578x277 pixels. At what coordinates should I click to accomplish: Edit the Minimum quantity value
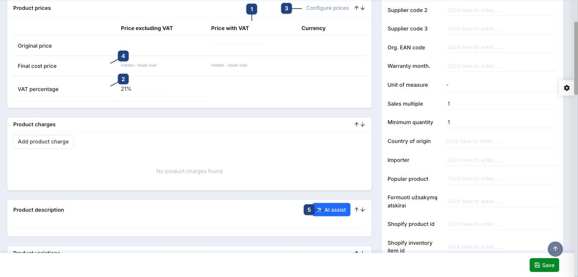click(501, 122)
